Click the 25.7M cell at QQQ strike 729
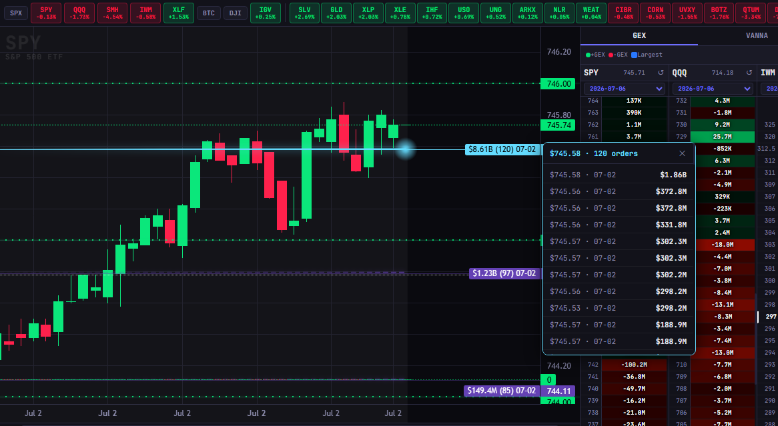Viewport: 778px width, 426px height. [x=723, y=137]
